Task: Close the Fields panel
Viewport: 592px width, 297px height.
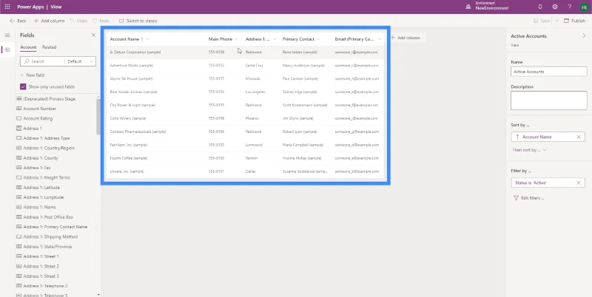Action: 93,35
